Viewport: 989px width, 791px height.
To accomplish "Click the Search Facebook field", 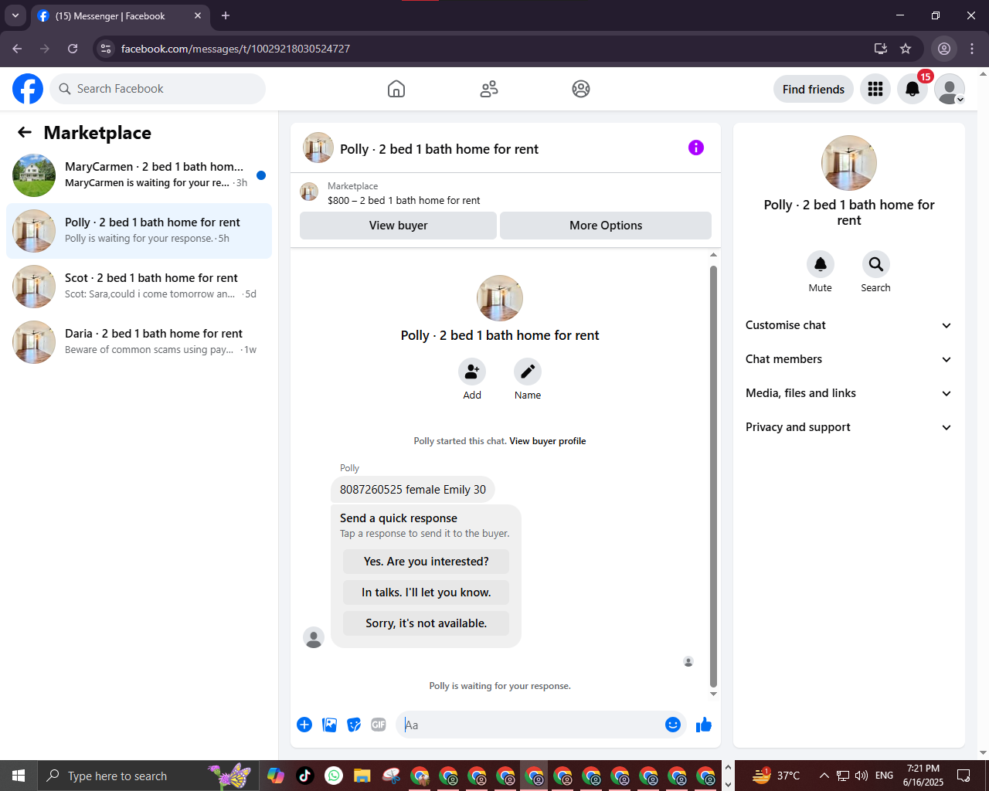I will coord(158,89).
